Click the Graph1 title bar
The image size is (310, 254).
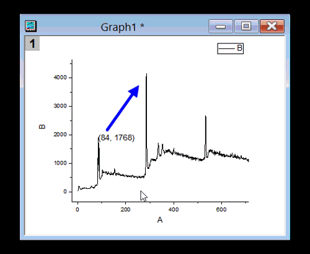122,27
